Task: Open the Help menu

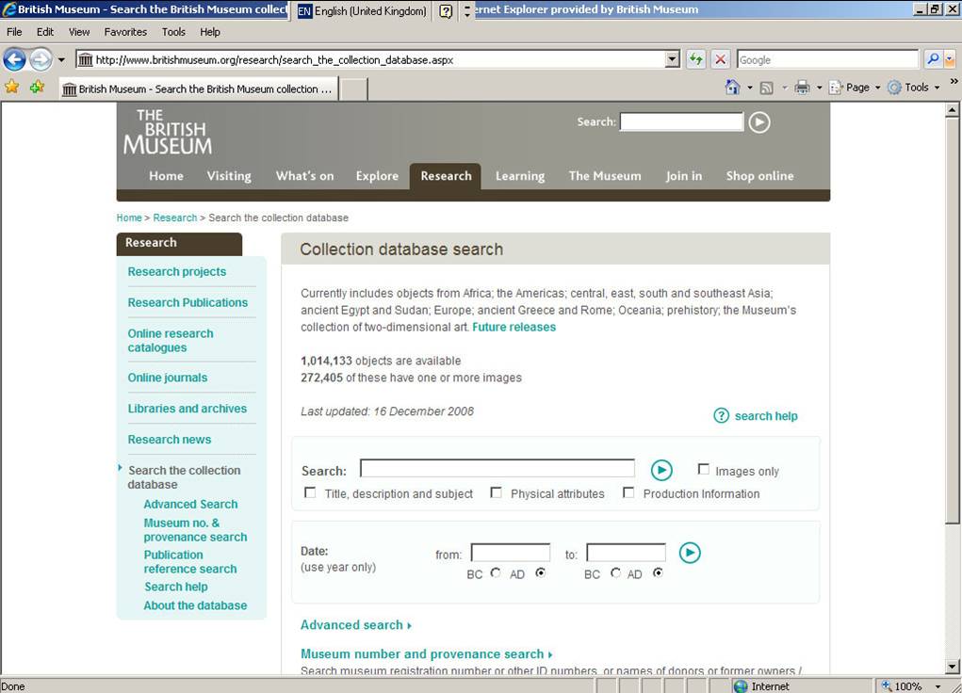Action: pyautogui.click(x=210, y=32)
